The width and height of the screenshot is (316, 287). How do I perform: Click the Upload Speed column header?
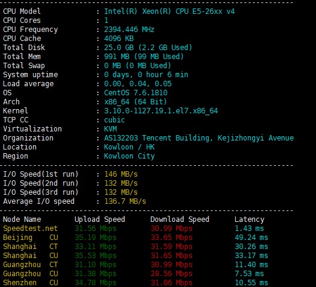100,219
